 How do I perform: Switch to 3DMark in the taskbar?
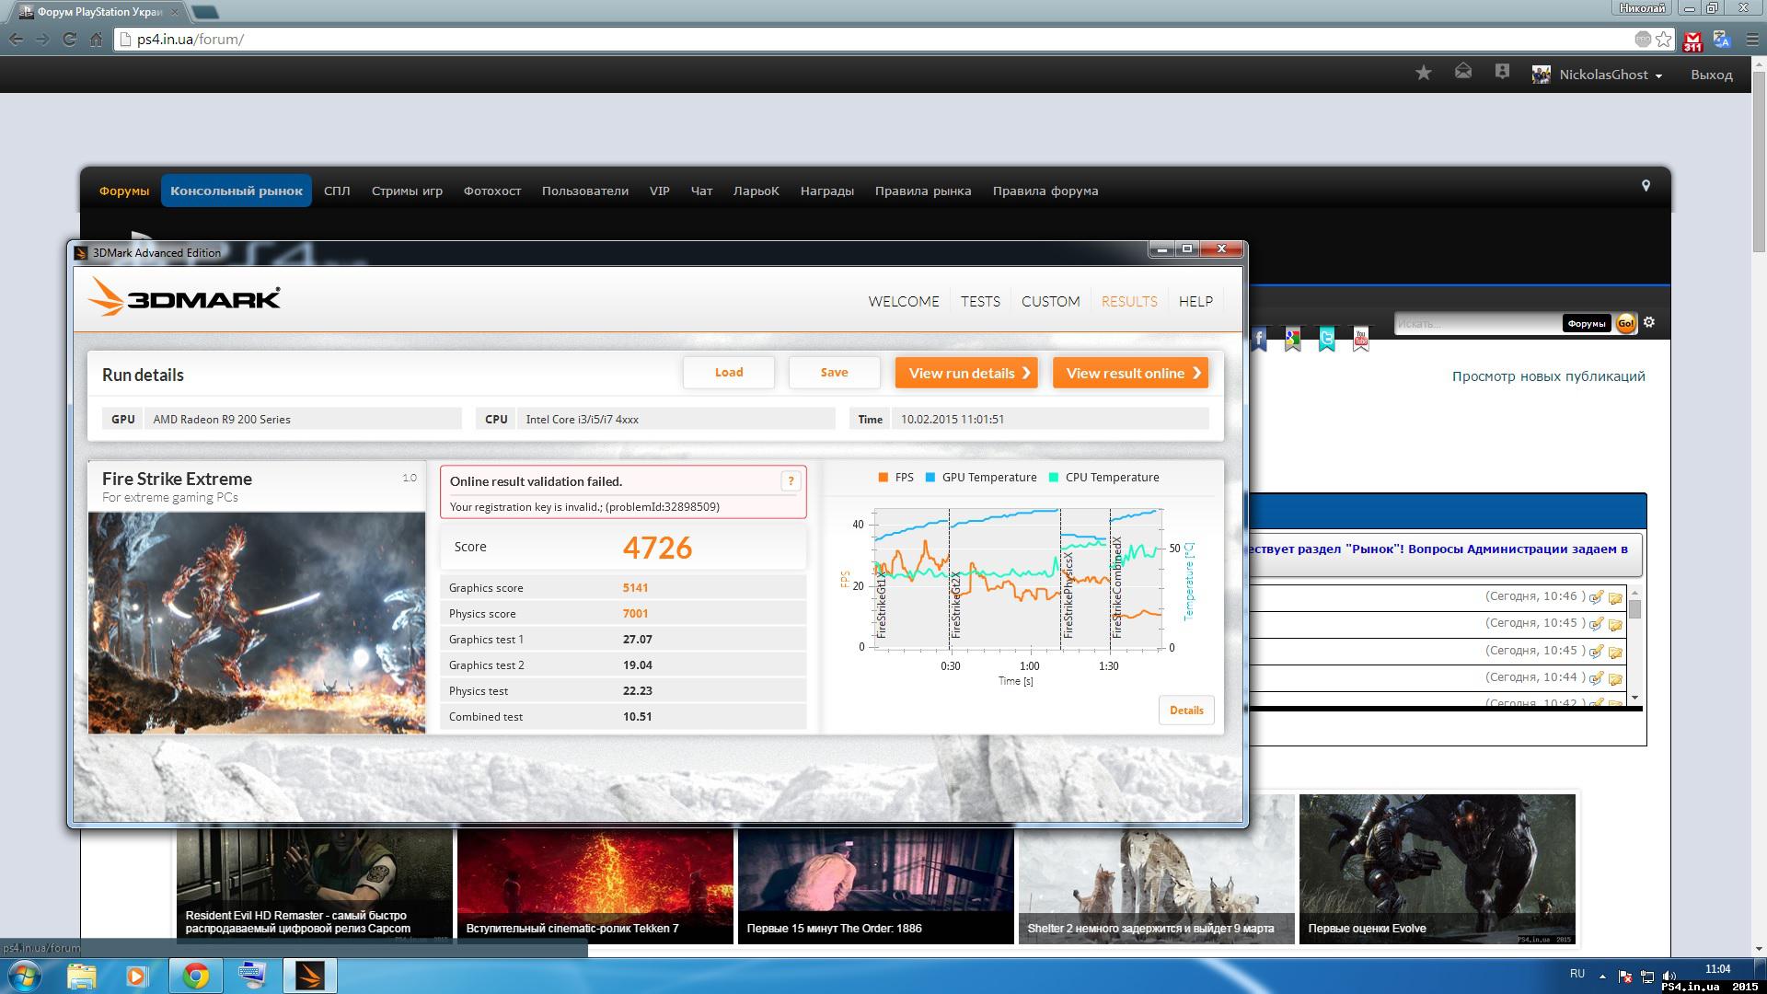coord(309,976)
